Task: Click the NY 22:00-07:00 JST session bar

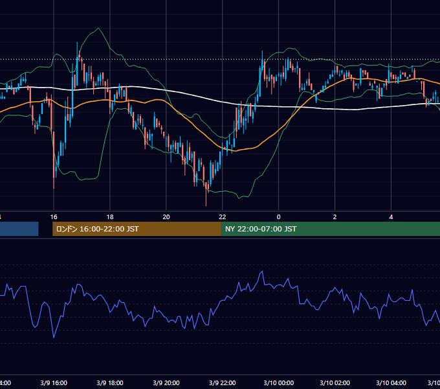Action: 331,229
